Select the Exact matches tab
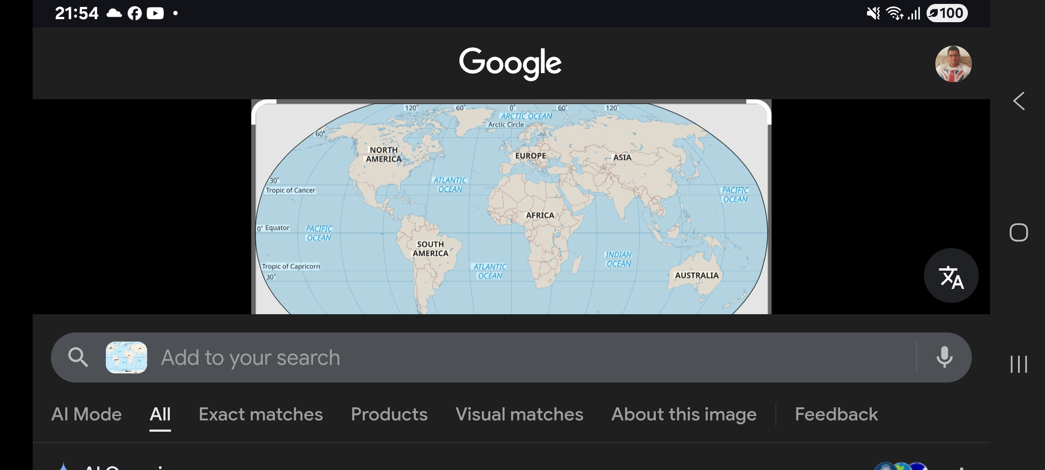 tap(260, 414)
